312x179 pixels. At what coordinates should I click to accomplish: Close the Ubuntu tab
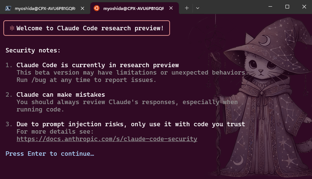point(171,8)
